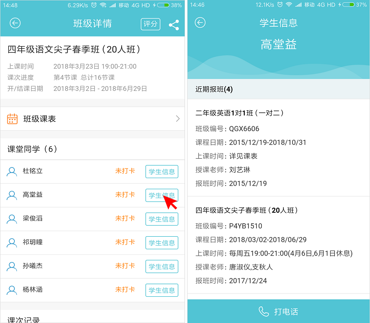The image size is (370, 323).
Task: Tap the back arrow on 学生信息 screen
Action: (x=200, y=23)
